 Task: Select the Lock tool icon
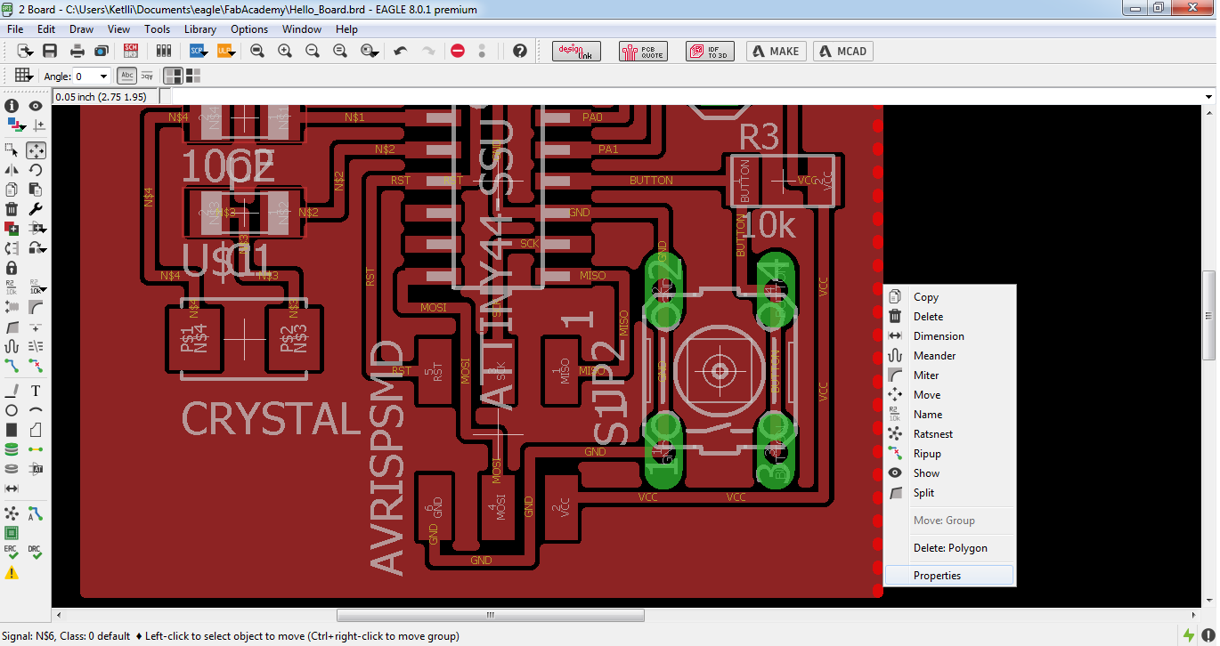[12, 267]
